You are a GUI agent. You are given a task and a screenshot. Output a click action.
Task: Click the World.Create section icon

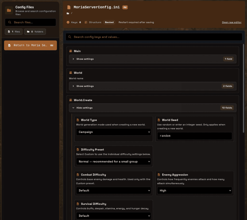(70, 100)
